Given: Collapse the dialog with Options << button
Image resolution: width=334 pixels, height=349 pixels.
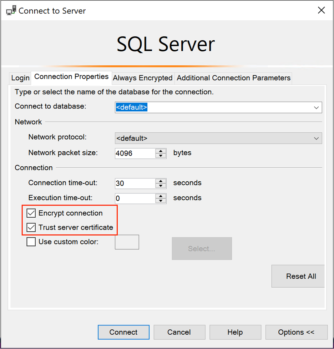Looking at the screenshot, I should (x=296, y=332).
